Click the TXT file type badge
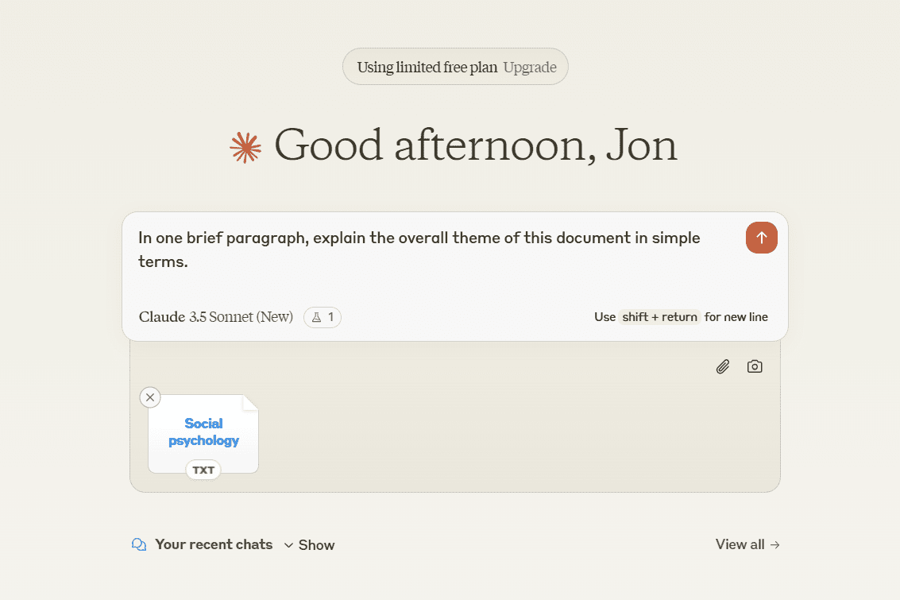 pos(203,470)
